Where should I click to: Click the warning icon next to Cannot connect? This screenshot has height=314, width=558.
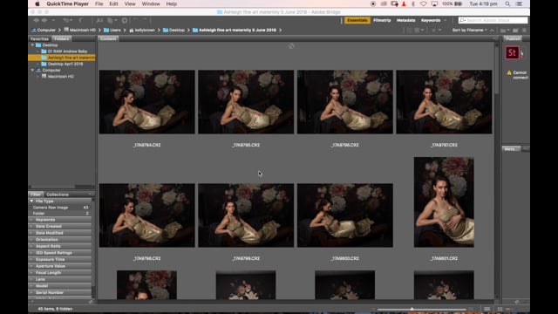click(x=509, y=72)
